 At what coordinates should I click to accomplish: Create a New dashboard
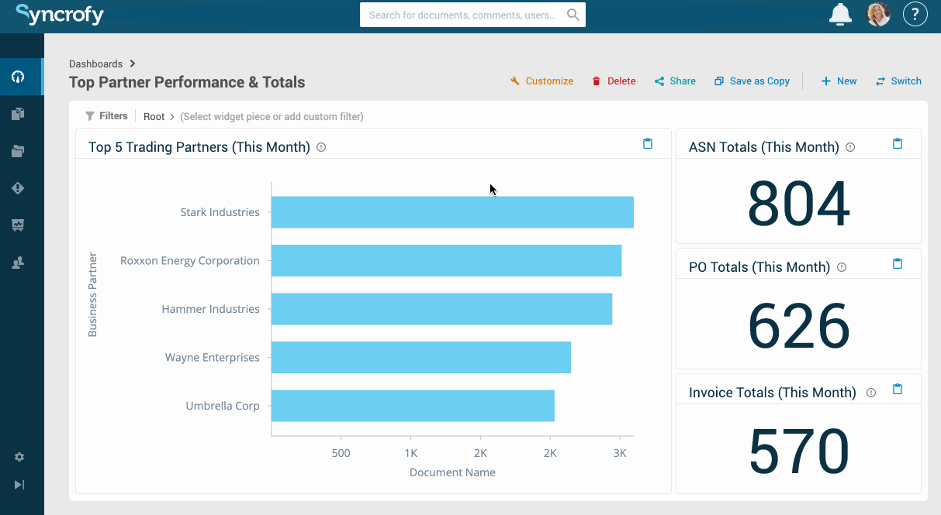coord(839,81)
